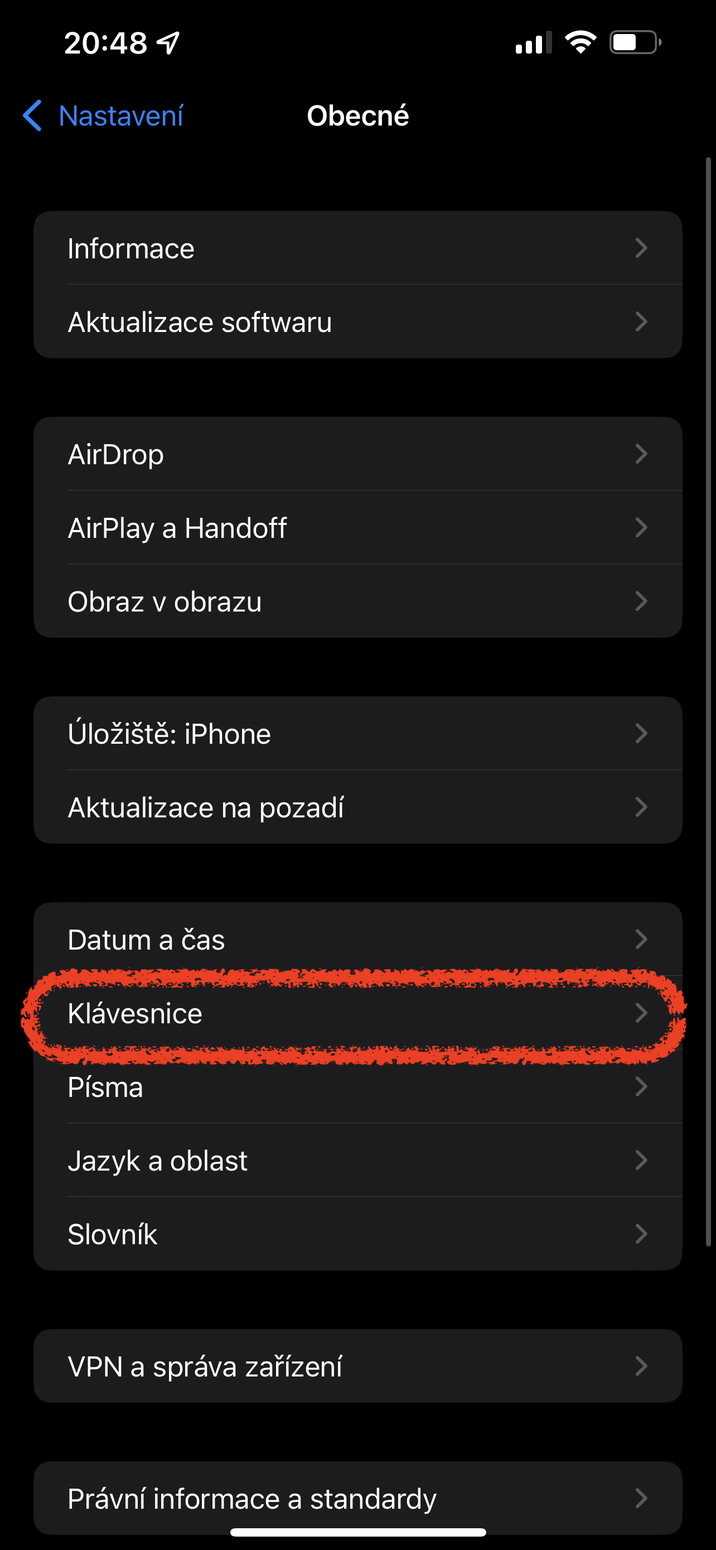Expand AirPlay a Handoff chevron
This screenshot has height=1550, width=716.
641,528
